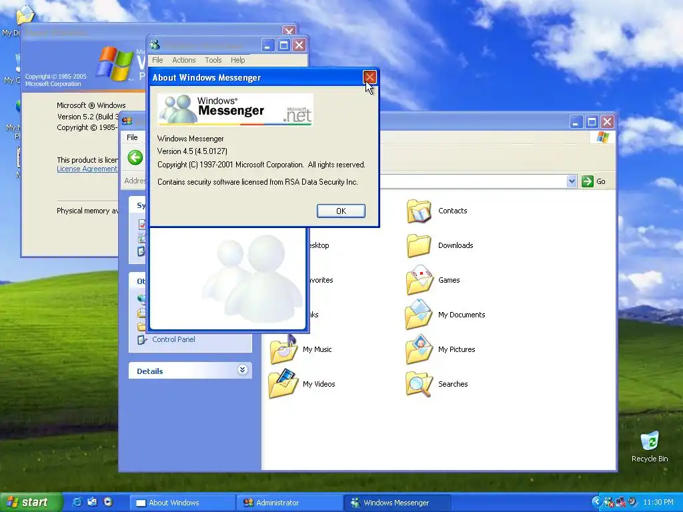Close the About Windows Messenger dialog
The height and width of the screenshot is (512, 683).
coord(370,77)
